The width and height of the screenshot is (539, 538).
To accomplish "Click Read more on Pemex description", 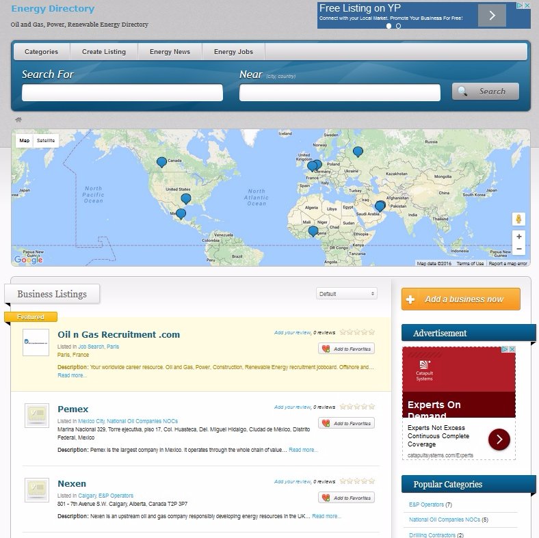I will pos(303,450).
